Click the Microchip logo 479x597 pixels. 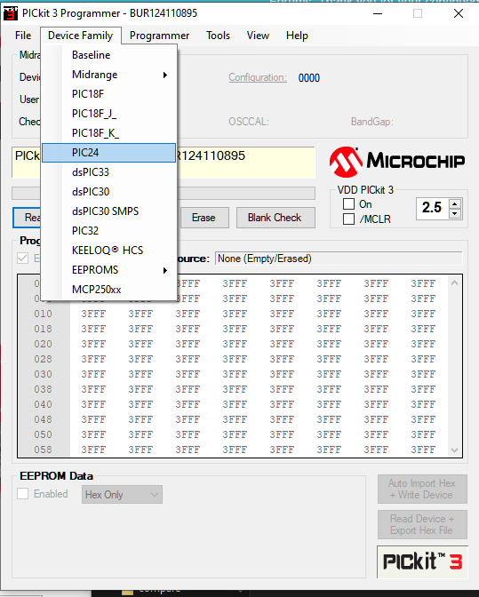397,162
